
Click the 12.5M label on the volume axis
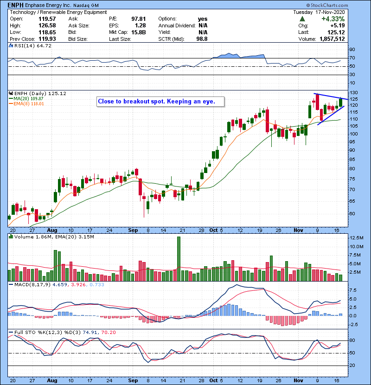click(357, 237)
